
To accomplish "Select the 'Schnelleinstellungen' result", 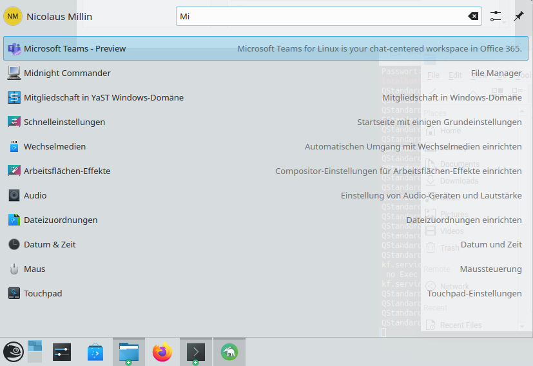I will tap(266, 122).
